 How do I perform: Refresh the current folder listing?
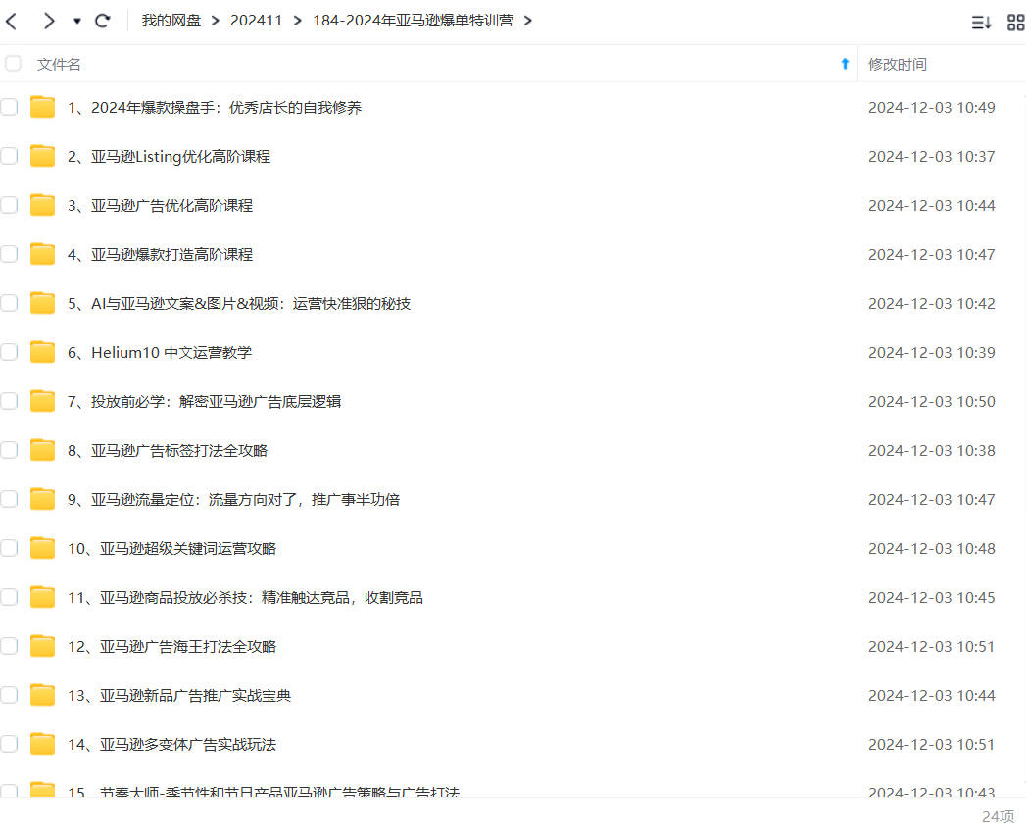pyautogui.click(x=102, y=21)
